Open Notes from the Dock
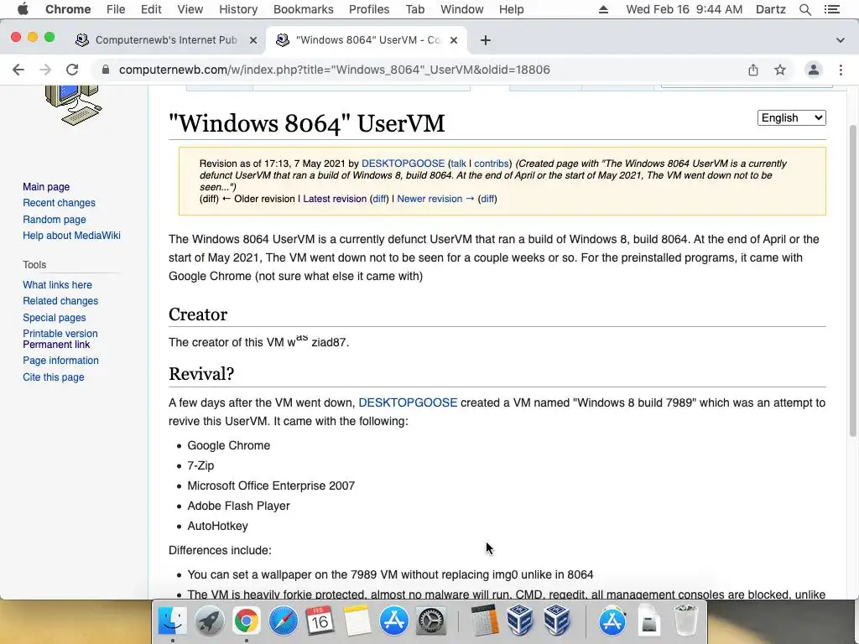This screenshot has width=859, height=644. [357, 621]
